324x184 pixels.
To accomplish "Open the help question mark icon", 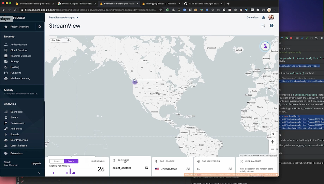I will pyautogui.click(x=271, y=26).
